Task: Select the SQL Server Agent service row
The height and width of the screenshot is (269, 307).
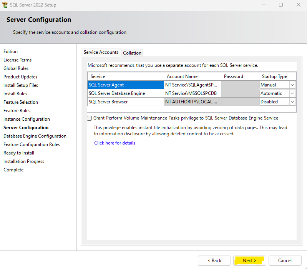Action: coord(126,85)
